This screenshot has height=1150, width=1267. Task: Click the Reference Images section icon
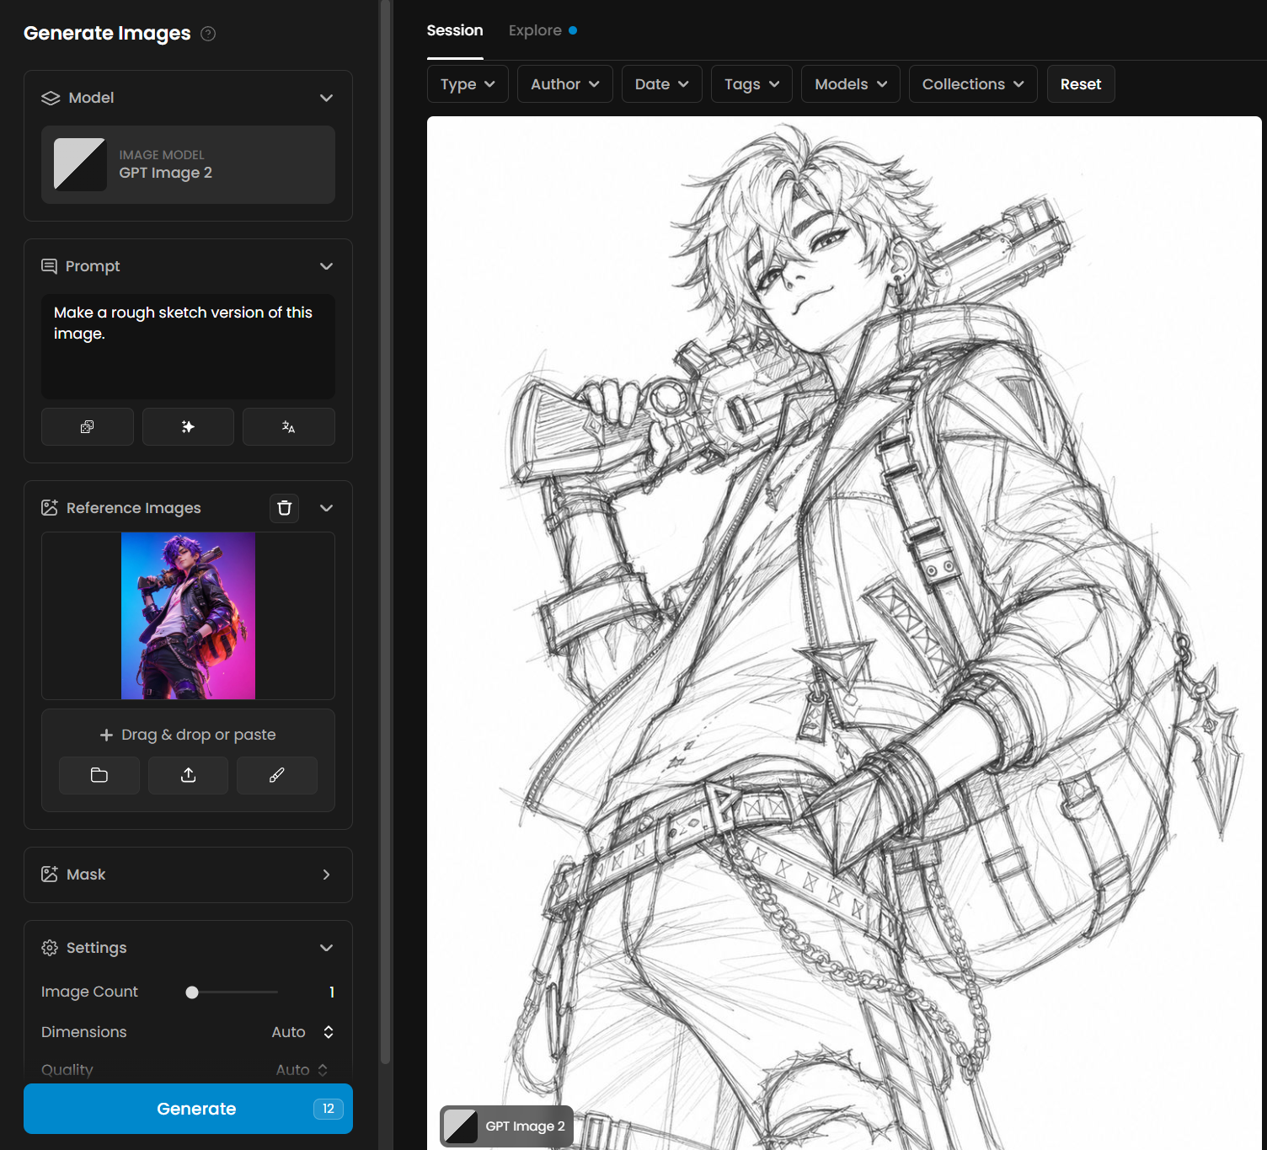click(x=50, y=507)
